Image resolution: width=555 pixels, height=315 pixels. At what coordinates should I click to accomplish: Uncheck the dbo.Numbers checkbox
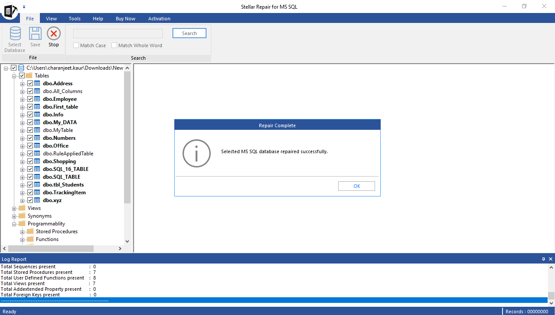click(30, 138)
